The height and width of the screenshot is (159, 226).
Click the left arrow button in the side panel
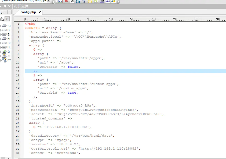tap(5, 12)
